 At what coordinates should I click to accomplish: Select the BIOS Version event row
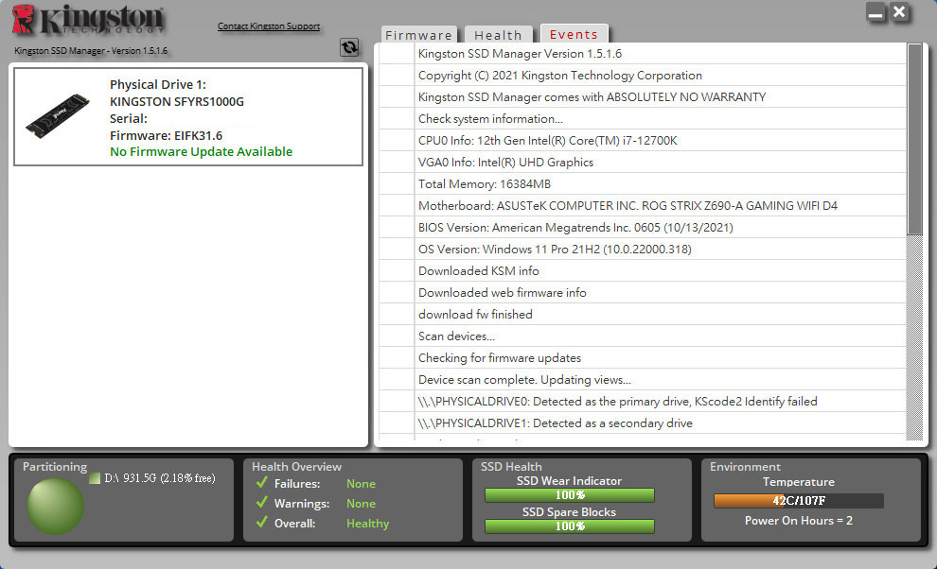tap(643, 228)
